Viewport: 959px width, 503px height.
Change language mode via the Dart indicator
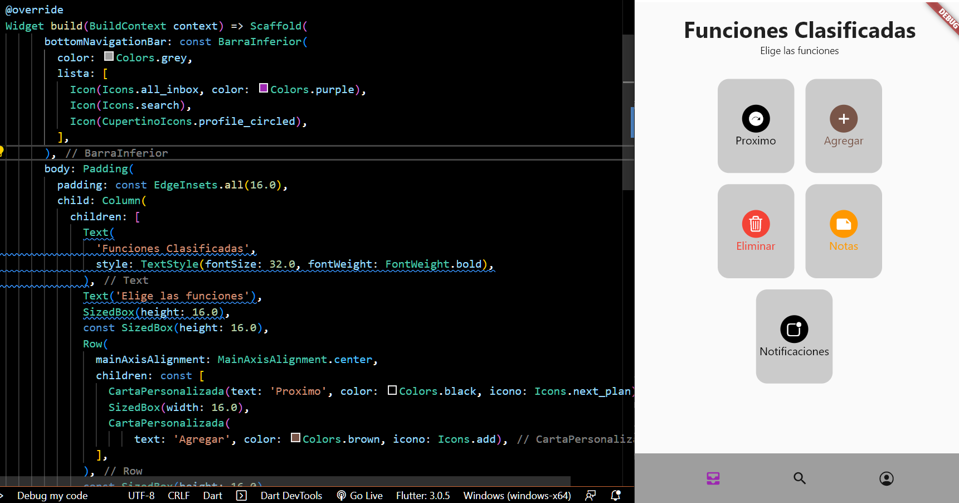(212, 495)
